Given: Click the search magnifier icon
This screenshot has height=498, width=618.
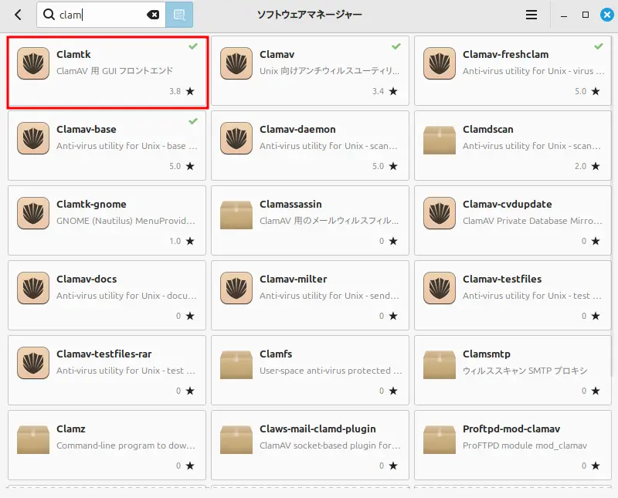Looking at the screenshot, I should [x=49, y=15].
